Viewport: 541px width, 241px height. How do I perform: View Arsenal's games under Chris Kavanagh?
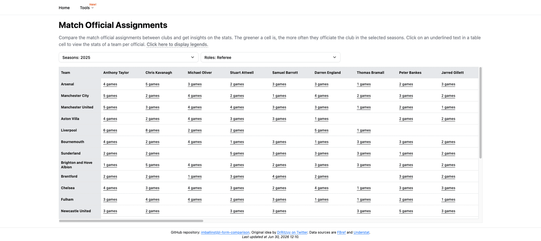coord(152,84)
